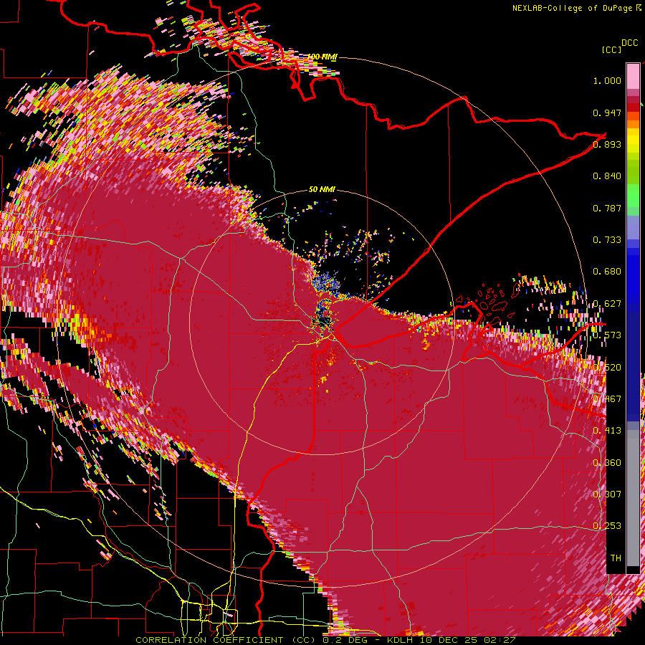Image resolution: width=645 pixels, height=645 pixels.
Task: Pick the yellow segment of the color scale
Action: [633, 140]
